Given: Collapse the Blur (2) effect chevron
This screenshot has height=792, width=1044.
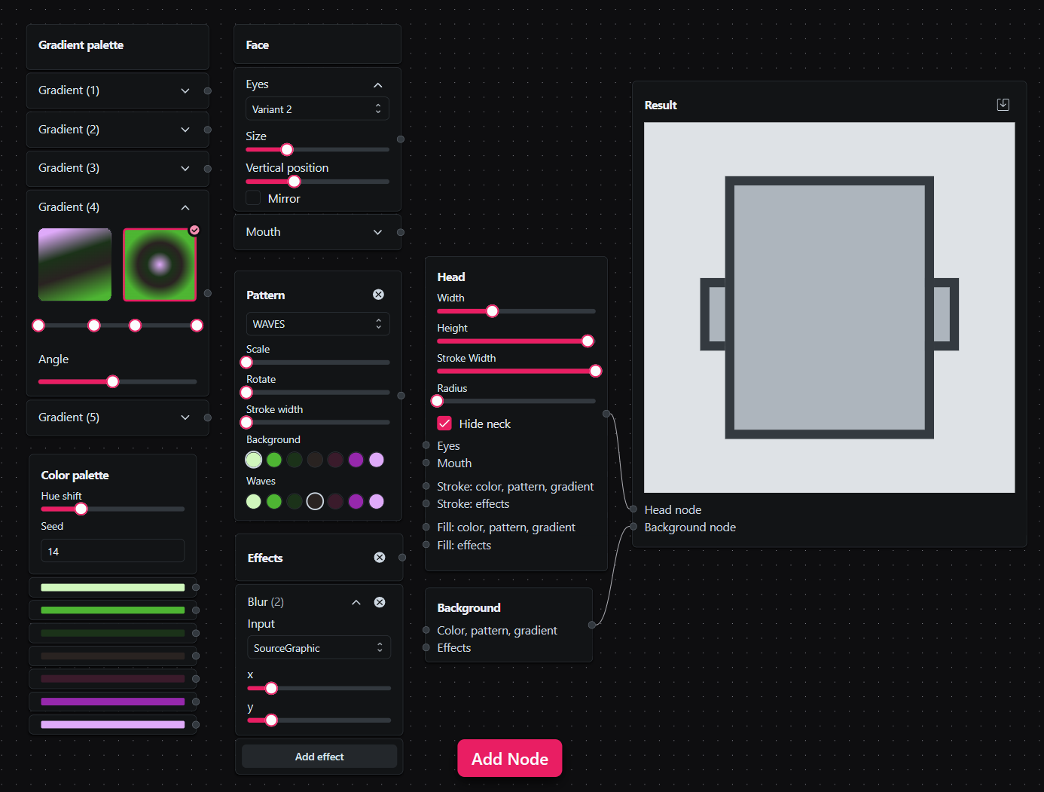Looking at the screenshot, I should click(356, 602).
